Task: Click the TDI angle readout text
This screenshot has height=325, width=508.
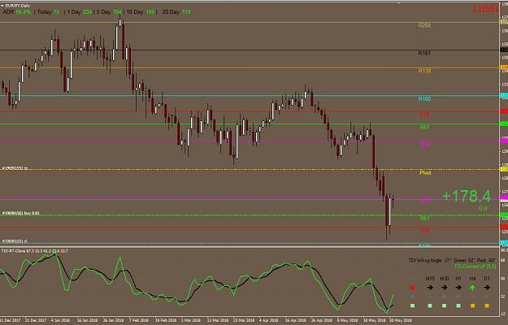Action: pos(452,260)
